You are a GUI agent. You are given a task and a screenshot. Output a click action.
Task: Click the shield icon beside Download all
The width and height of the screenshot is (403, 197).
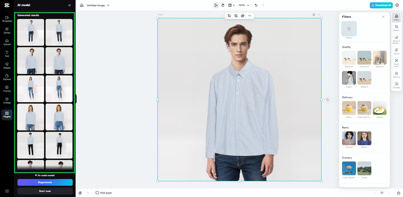(x=397, y=5)
